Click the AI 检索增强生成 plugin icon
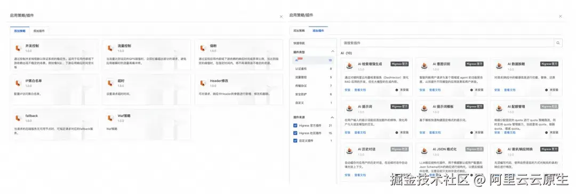The image size is (576, 194). click(x=350, y=66)
